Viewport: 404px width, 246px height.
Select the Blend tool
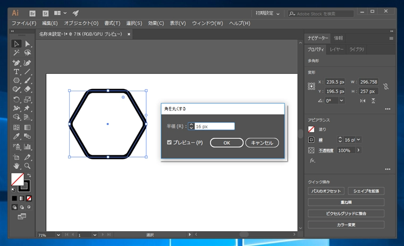[x=27, y=136]
